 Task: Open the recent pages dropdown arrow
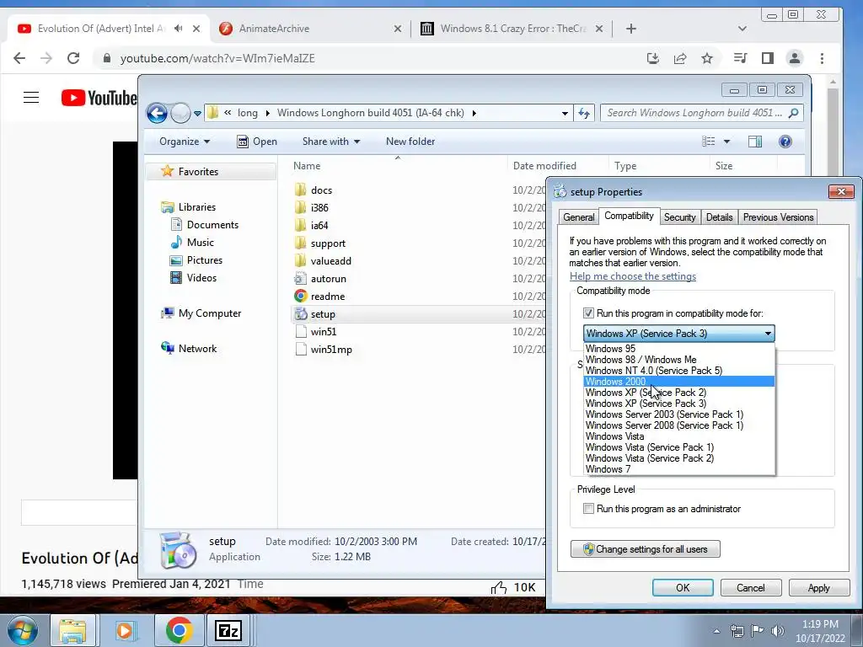coord(197,114)
